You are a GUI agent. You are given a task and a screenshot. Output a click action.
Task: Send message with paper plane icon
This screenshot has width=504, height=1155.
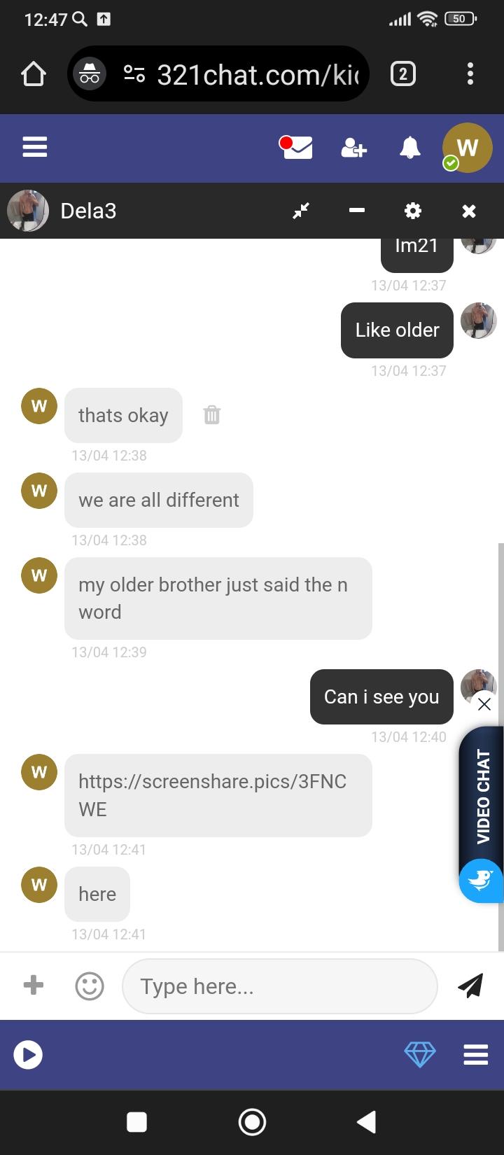(x=470, y=985)
